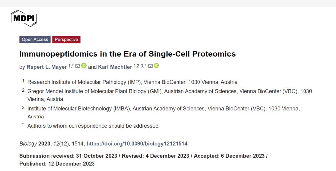Click the correspondence authors note

93,126
